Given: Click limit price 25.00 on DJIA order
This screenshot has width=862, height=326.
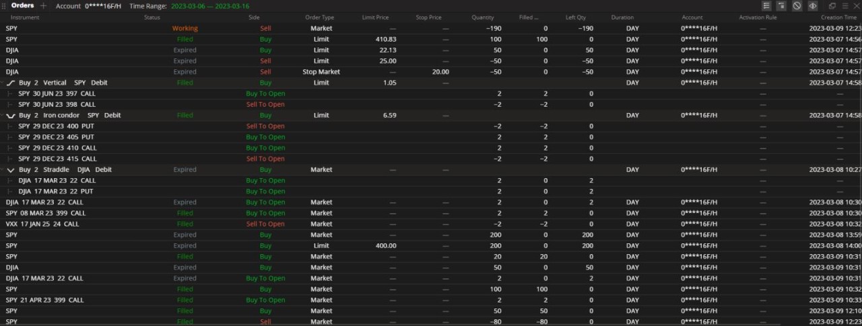Looking at the screenshot, I should coord(388,61).
